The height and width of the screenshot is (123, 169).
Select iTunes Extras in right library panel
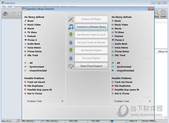pyautogui.click(x=122, y=52)
